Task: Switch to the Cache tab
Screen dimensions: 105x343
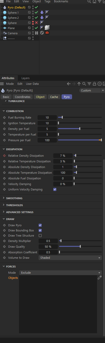Action: tap(54, 97)
